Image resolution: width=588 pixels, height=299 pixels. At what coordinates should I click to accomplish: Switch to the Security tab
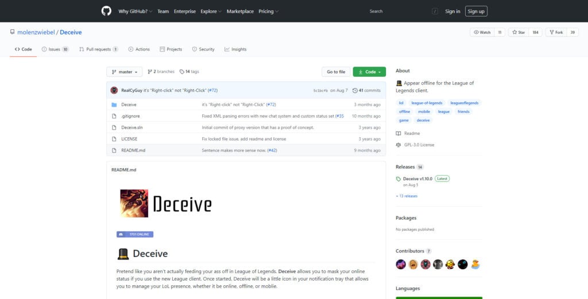click(203, 49)
